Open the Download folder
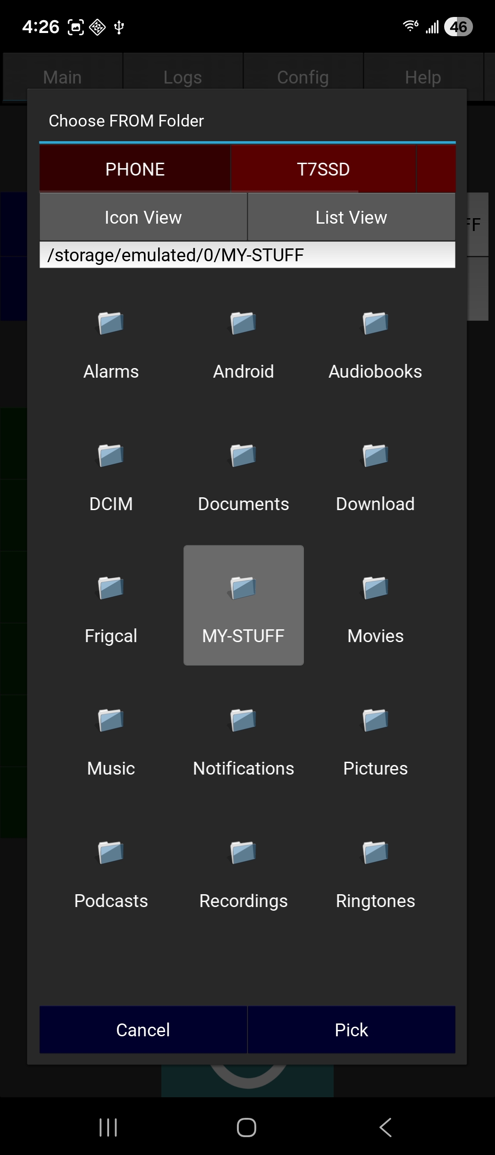 coord(375,477)
